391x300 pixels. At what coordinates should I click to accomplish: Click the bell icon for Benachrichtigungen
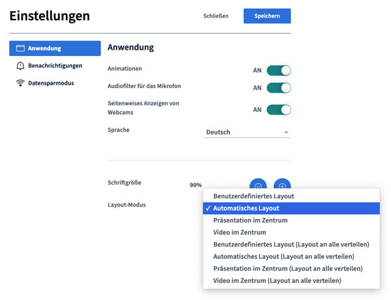tap(20, 66)
